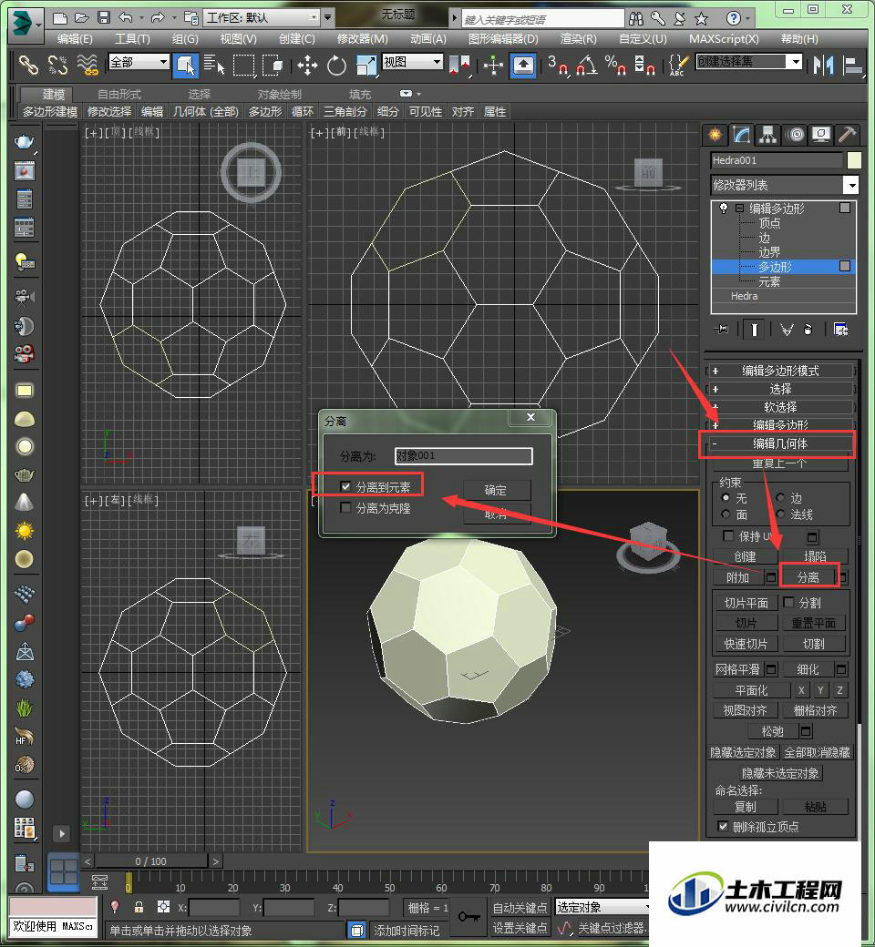Check 分离为克隆 checkbox

point(345,508)
